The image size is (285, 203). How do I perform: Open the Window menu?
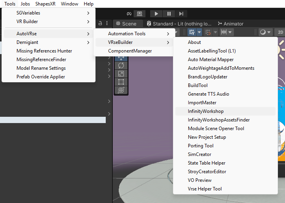70,4
